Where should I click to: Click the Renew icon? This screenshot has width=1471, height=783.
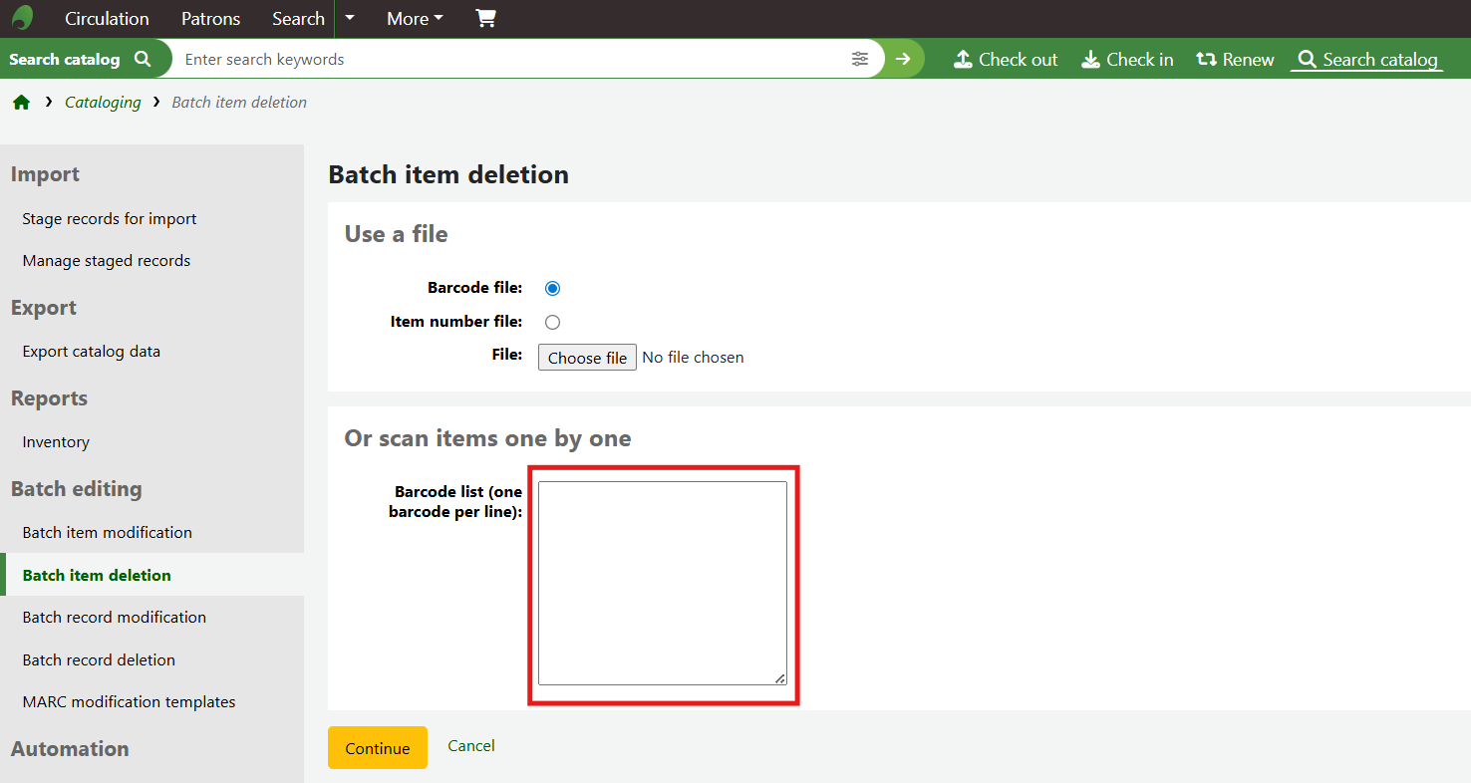tap(1206, 60)
